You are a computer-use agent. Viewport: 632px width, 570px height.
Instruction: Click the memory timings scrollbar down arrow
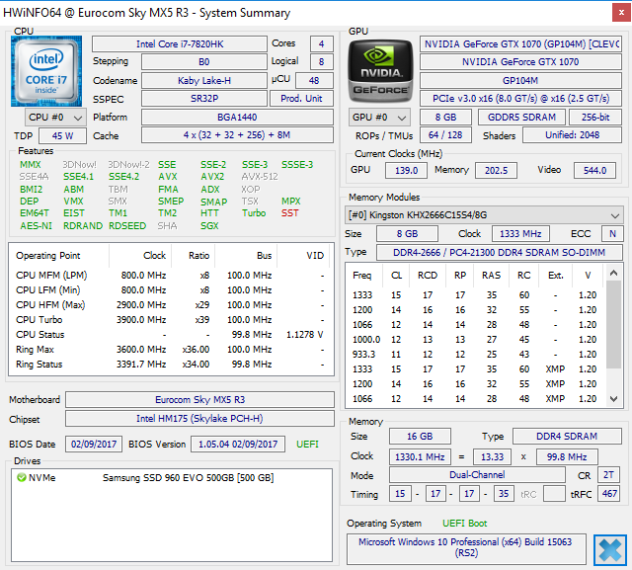613,399
